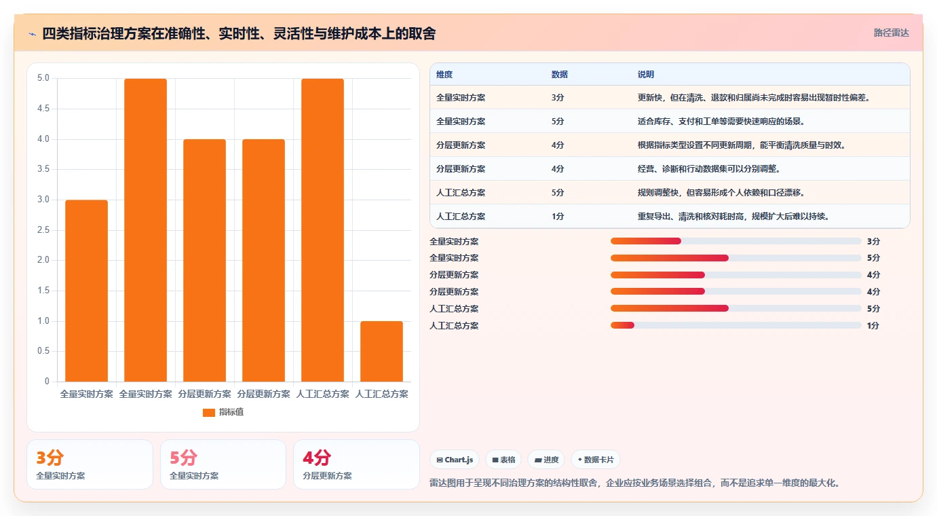Click the 1分 cell in the table
937x516 pixels.
click(x=558, y=217)
